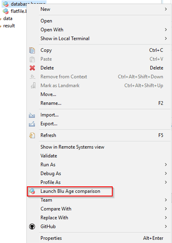
Task: Click the Blu Age comparison cube icon
Action: pos(32,191)
